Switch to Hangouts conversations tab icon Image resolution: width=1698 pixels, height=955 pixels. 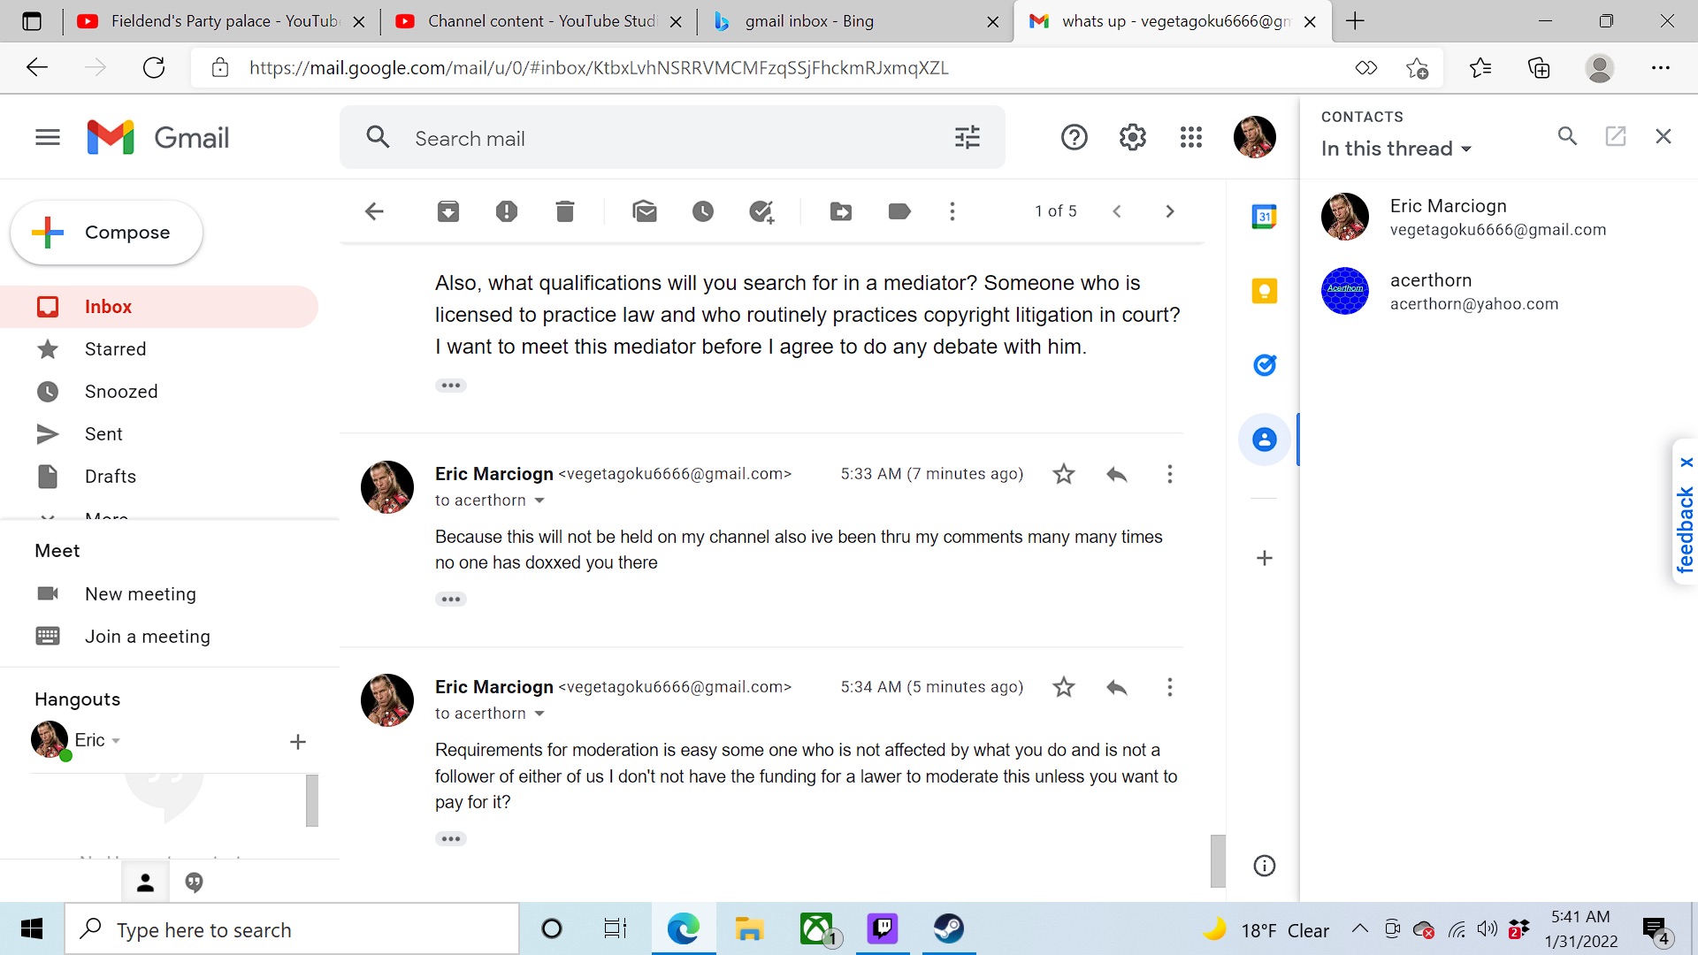pos(195,882)
